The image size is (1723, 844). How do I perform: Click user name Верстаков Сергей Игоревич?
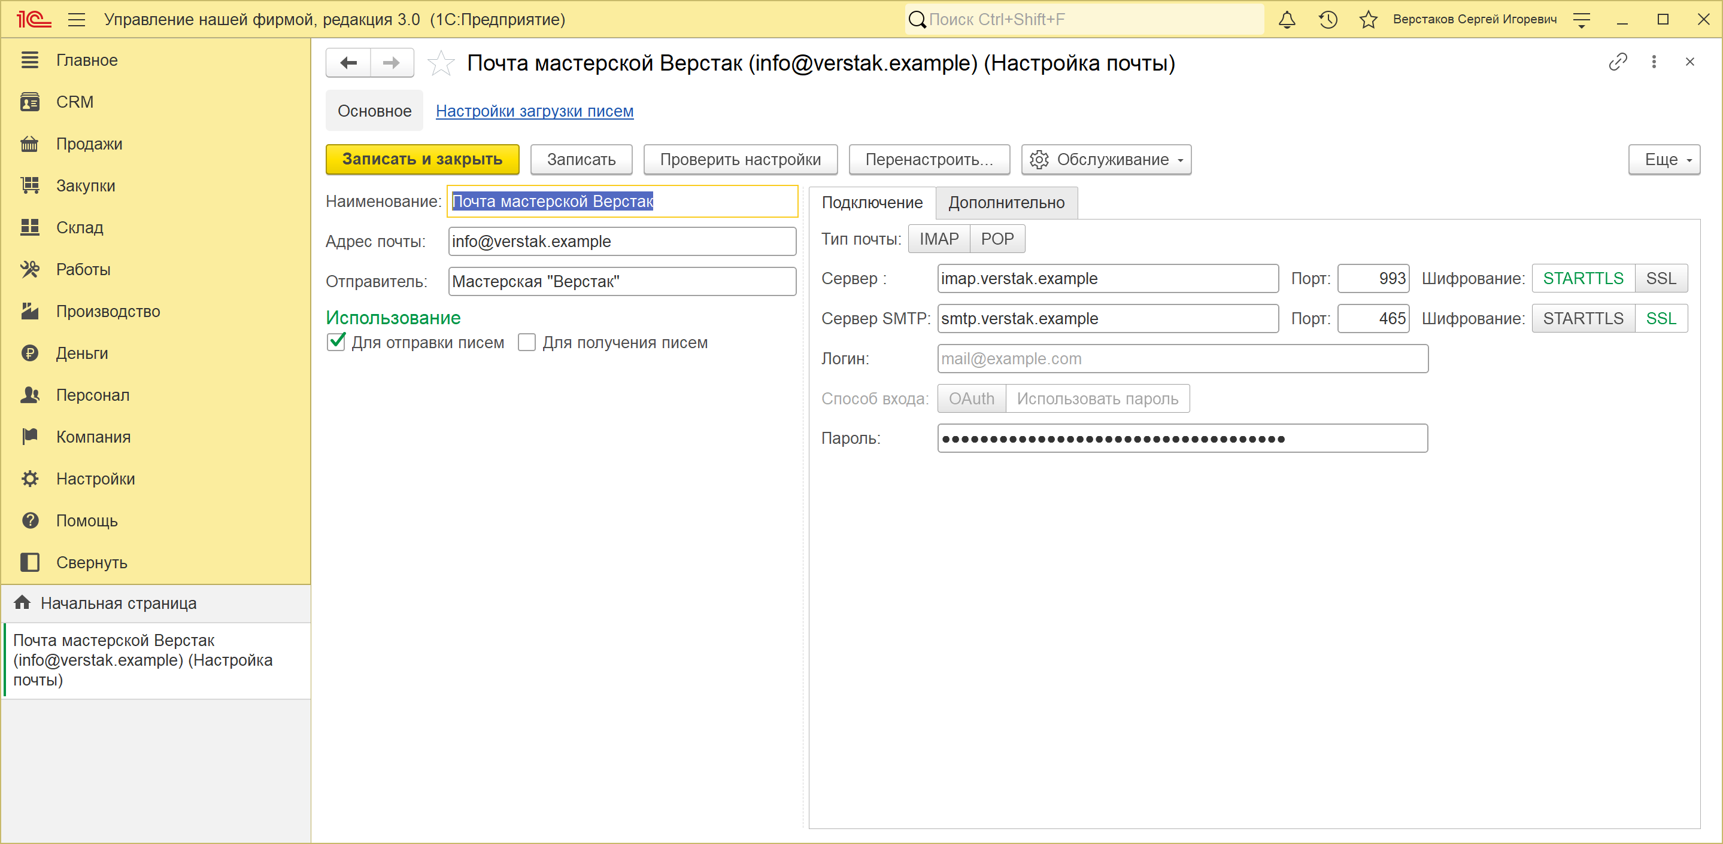coord(1475,19)
